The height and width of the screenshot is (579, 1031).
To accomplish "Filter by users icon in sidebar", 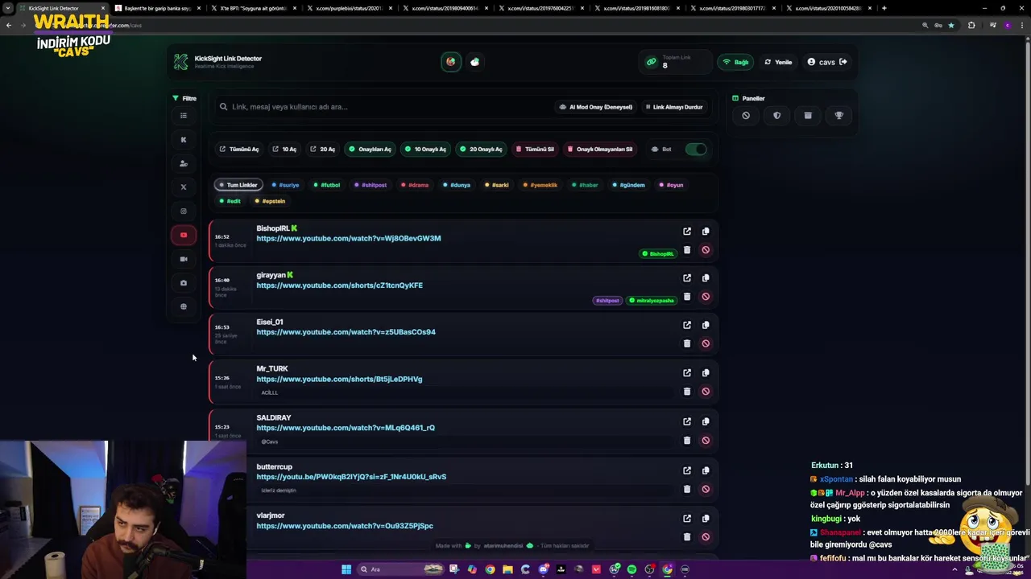I will point(184,163).
